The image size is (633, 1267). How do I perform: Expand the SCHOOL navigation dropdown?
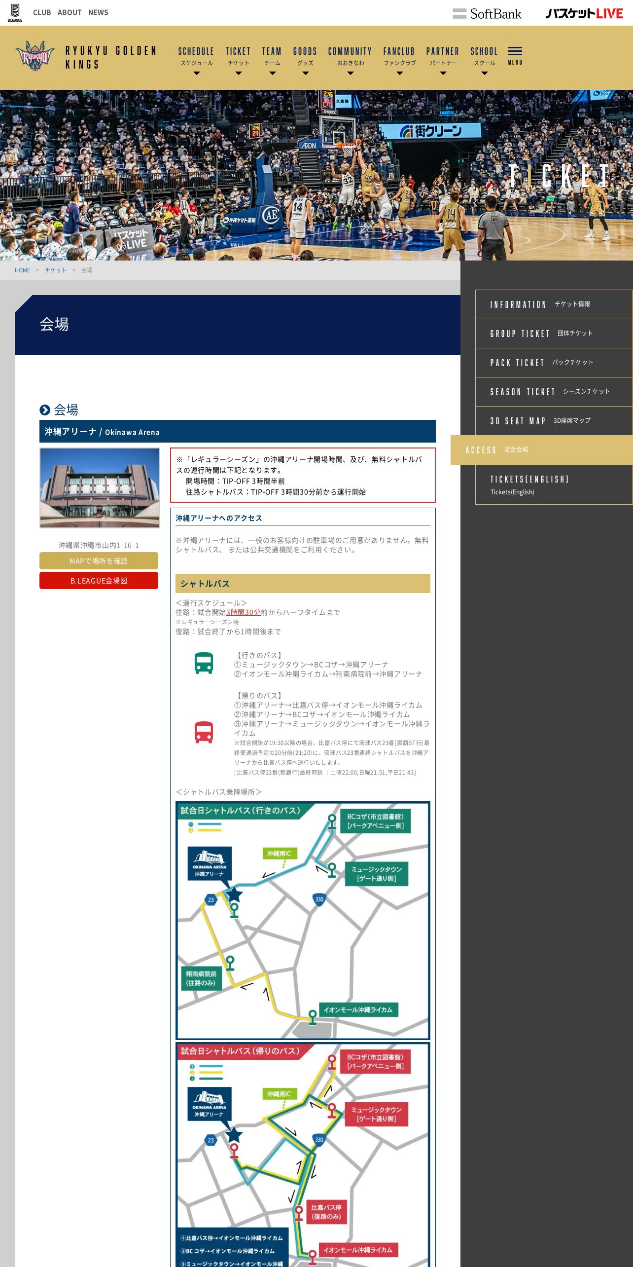coord(485,74)
